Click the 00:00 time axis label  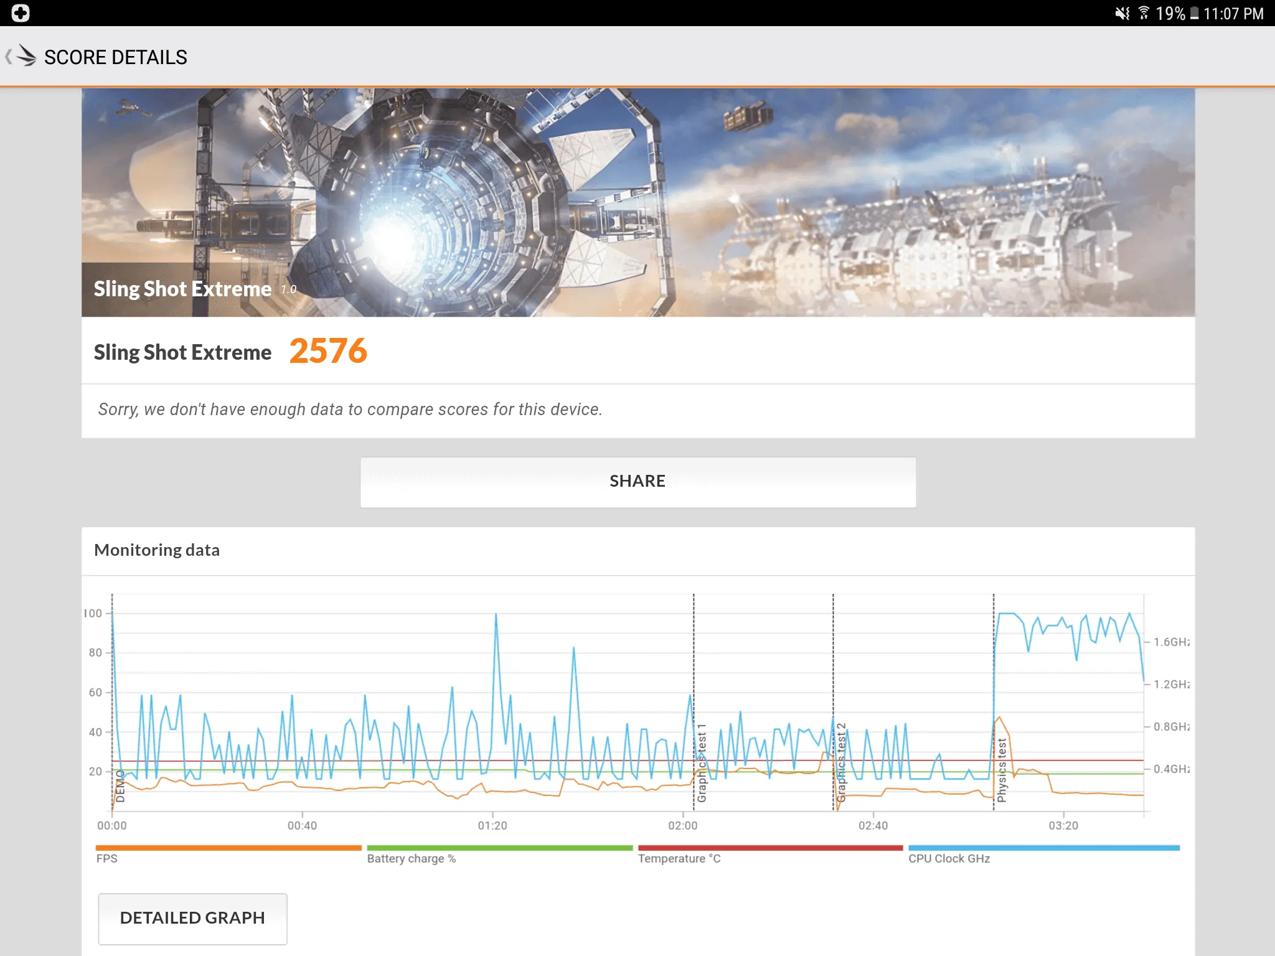[x=112, y=826]
